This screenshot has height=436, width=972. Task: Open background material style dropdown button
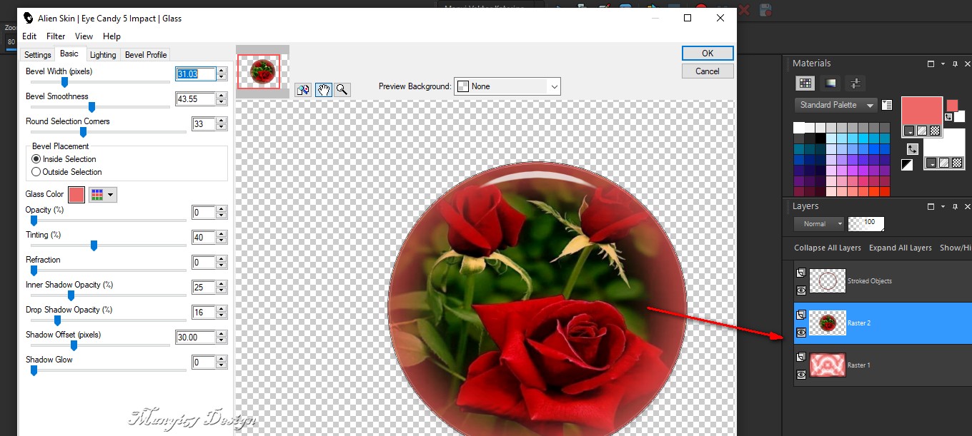pos(932,163)
